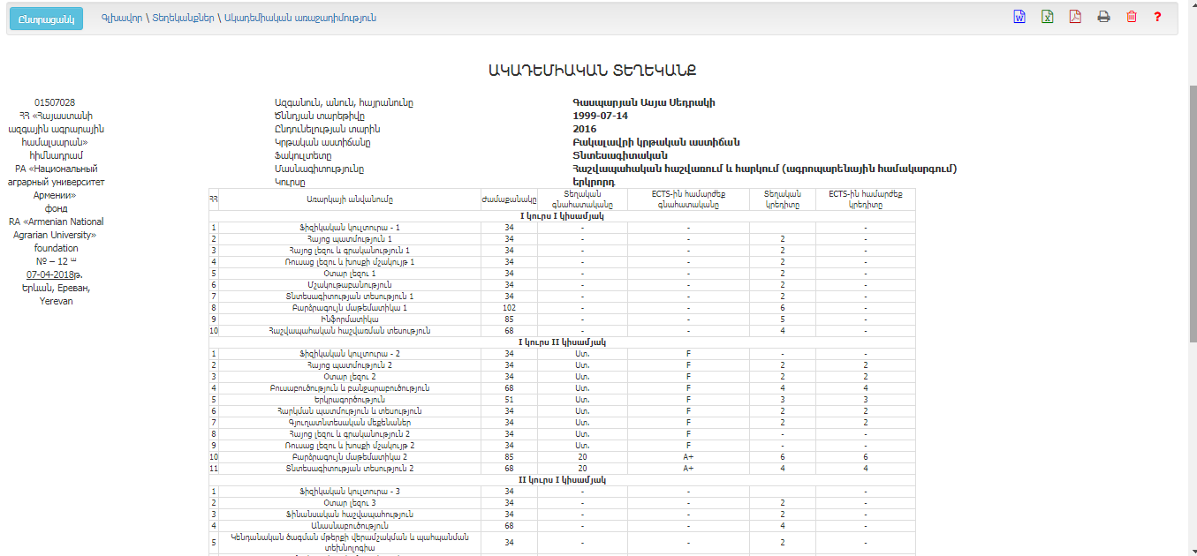Select the Ինֆորմատիկա subject row

(349, 319)
